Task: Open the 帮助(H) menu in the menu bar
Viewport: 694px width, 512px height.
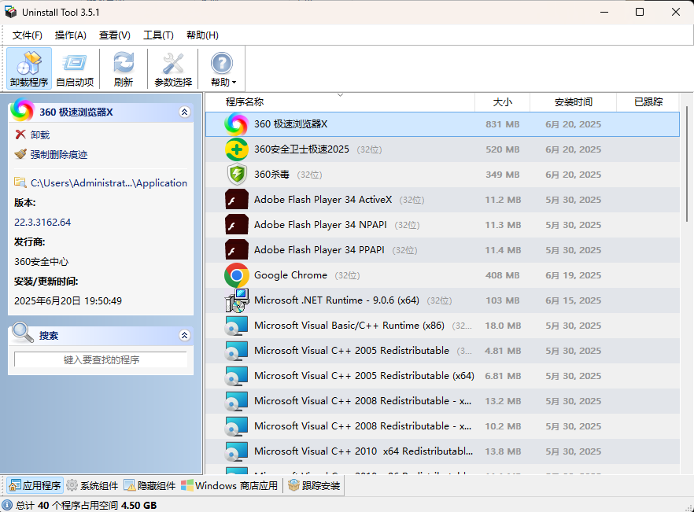Action: 202,35
